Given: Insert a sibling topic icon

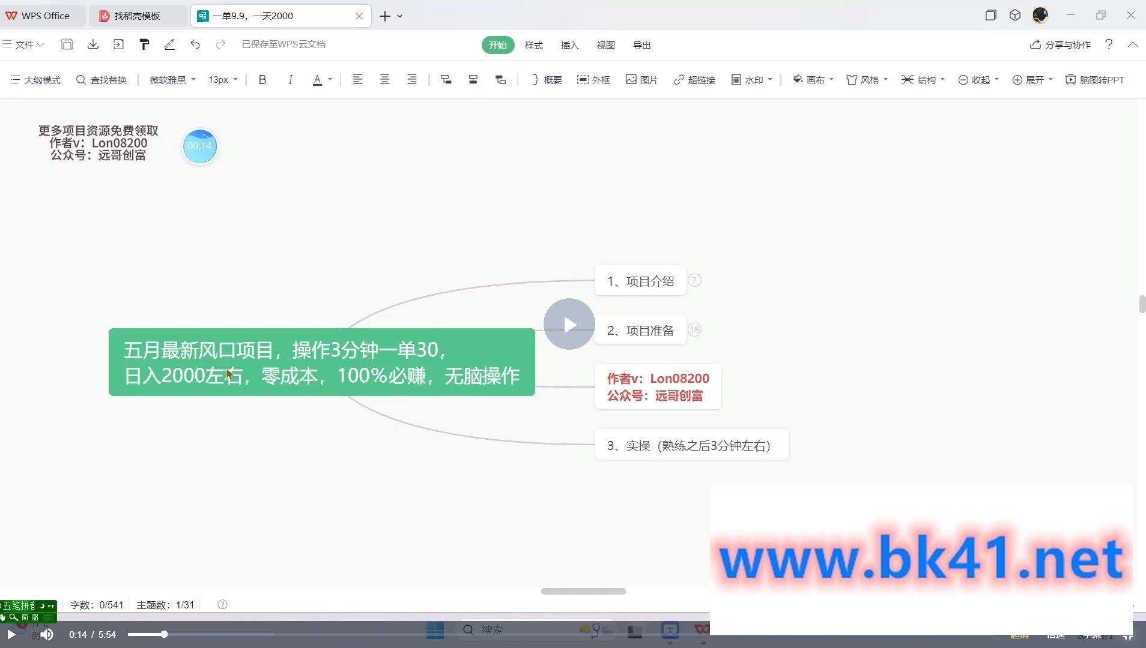Looking at the screenshot, I should tap(473, 80).
